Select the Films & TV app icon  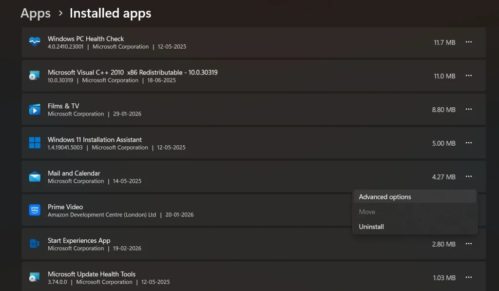point(34,109)
